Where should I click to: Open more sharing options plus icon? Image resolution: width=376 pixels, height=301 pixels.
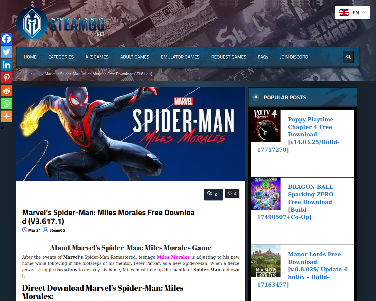6,116
